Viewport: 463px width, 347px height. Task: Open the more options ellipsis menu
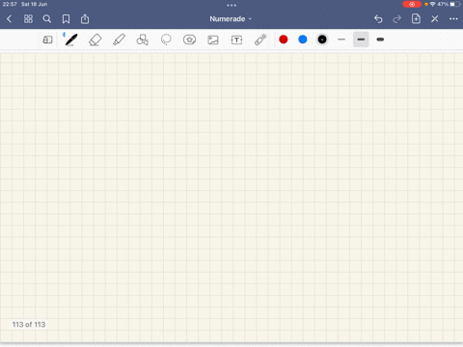[453, 19]
